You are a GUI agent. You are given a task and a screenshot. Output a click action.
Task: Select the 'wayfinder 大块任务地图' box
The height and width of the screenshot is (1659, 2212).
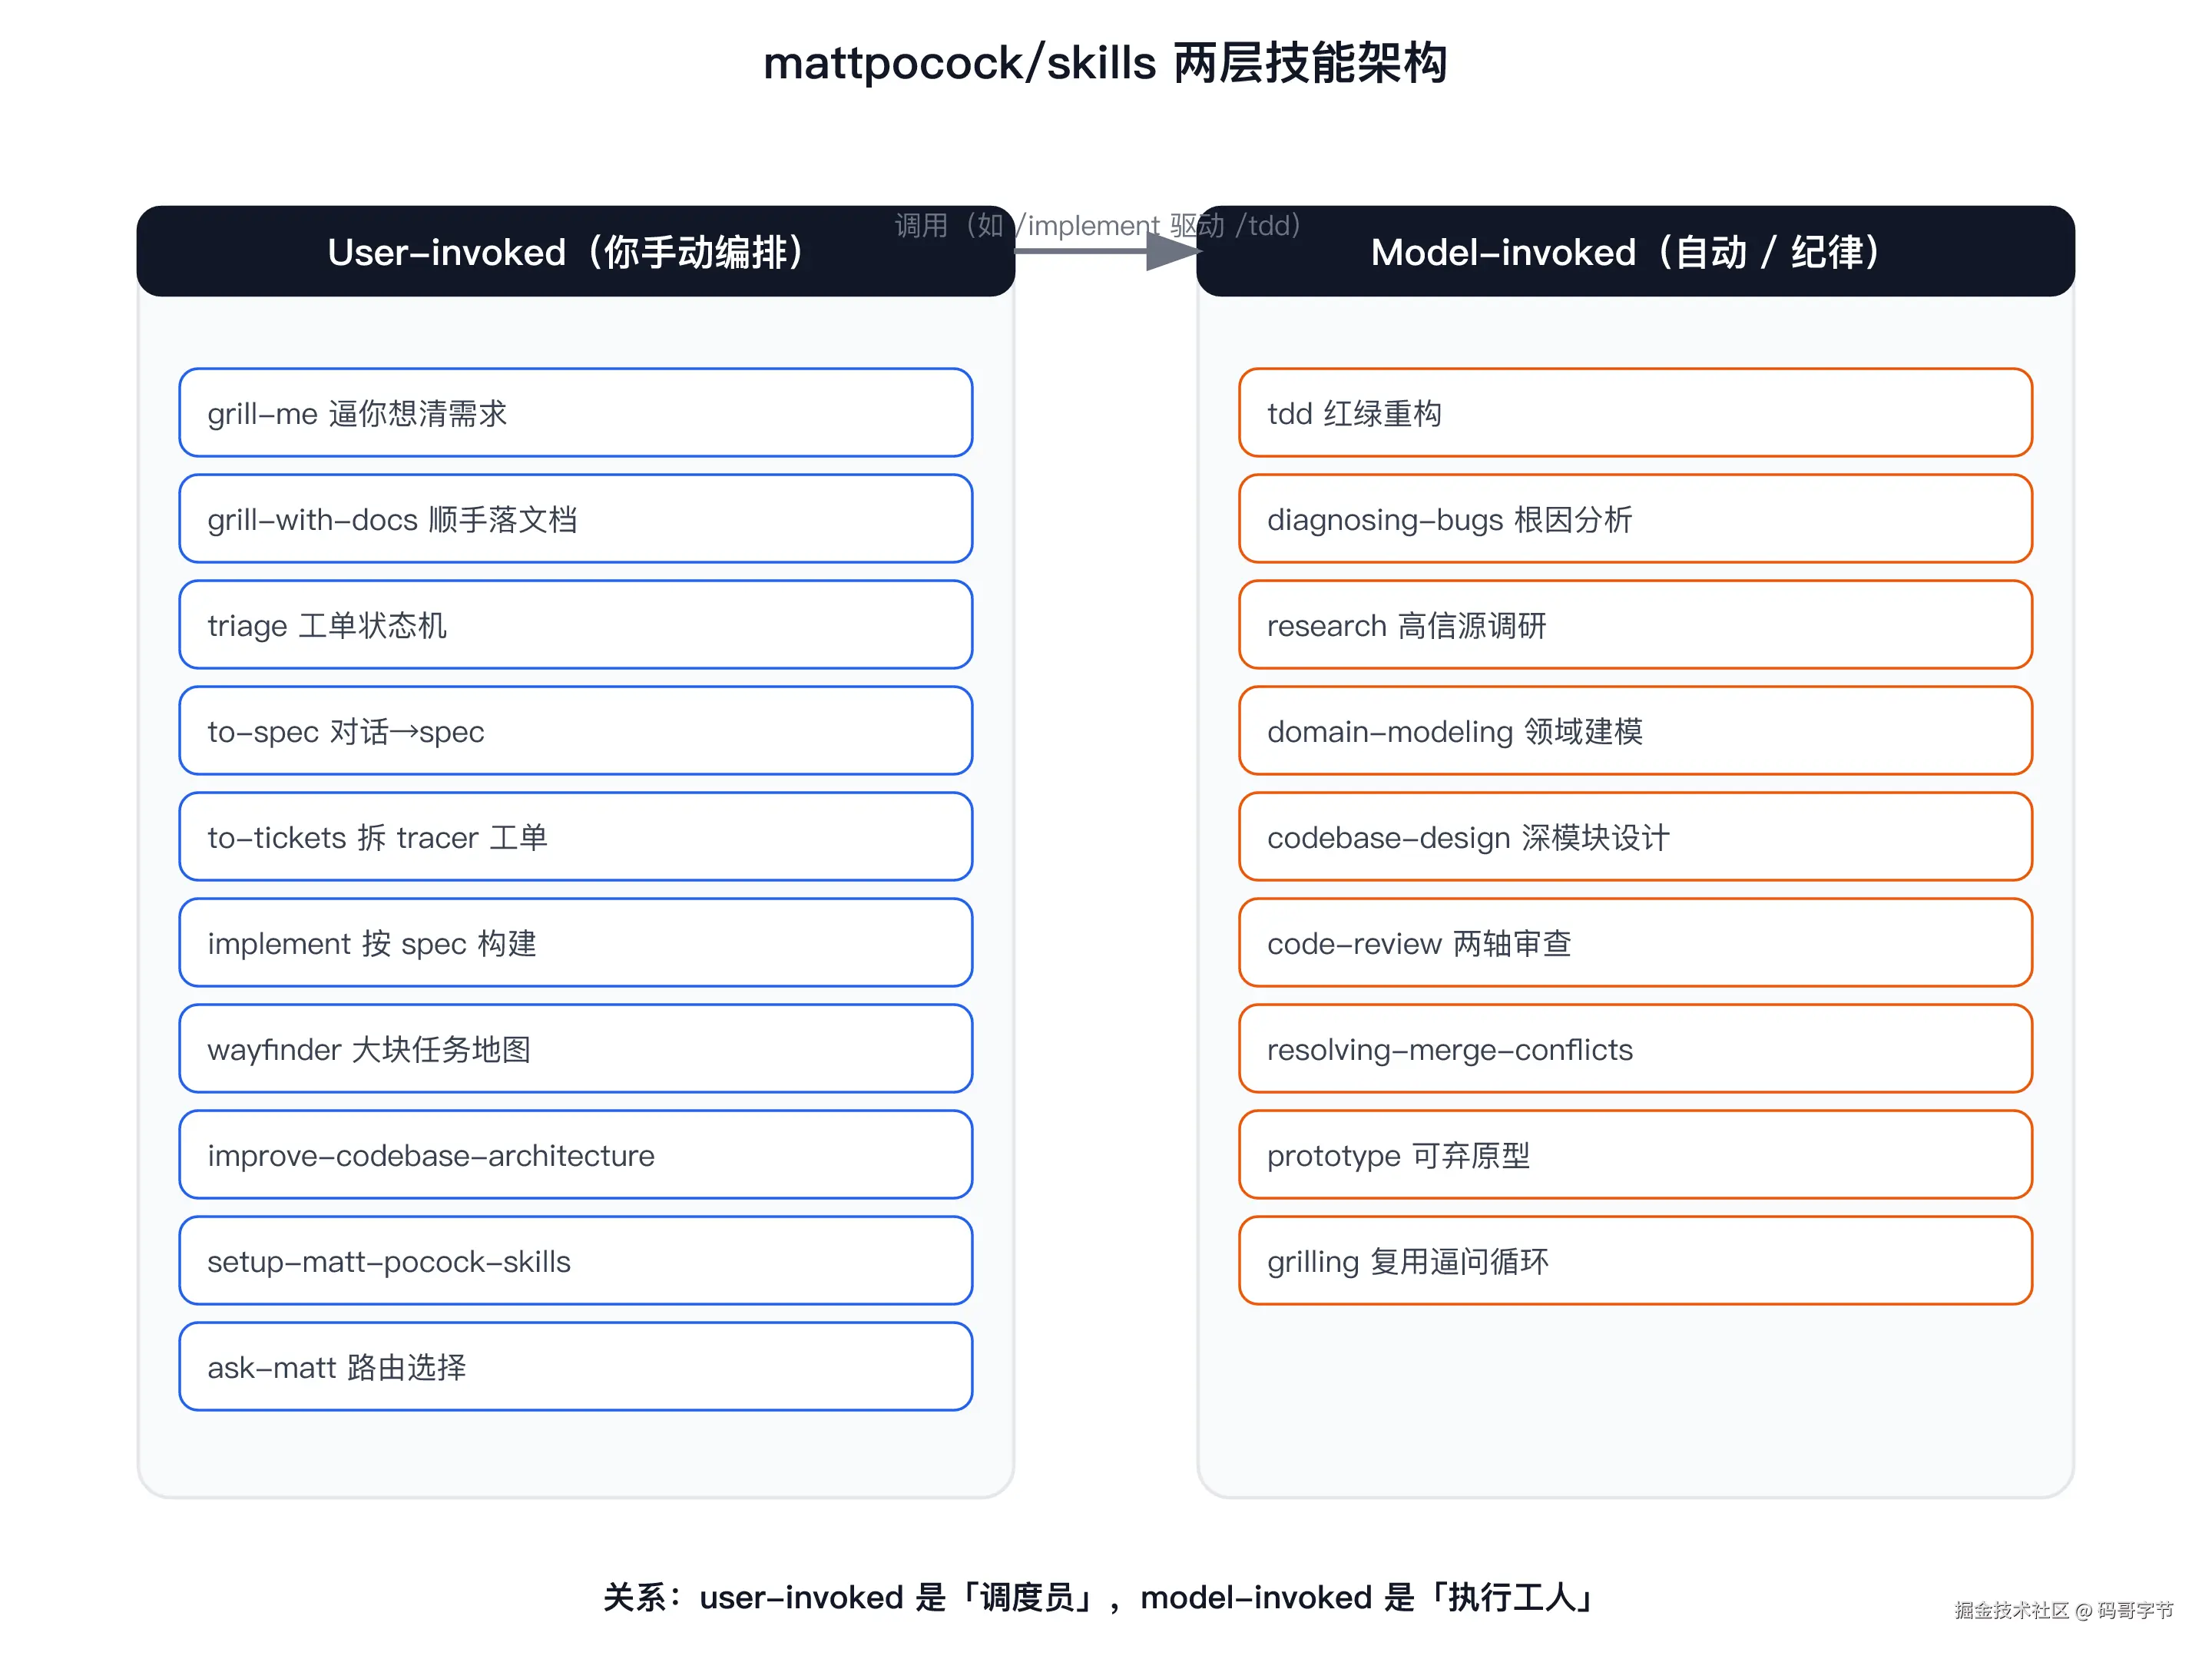pyautogui.click(x=576, y=1049)
